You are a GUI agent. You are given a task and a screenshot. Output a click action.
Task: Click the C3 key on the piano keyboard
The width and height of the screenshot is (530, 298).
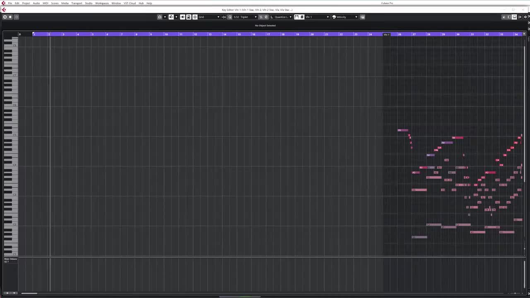pos(11,195)
